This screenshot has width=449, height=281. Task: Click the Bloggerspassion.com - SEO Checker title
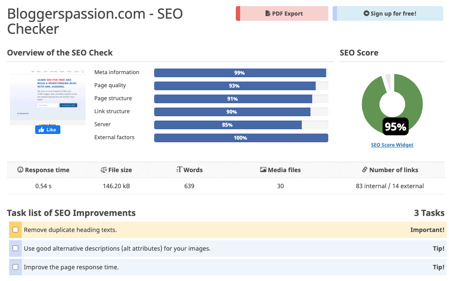click(x=95, y=21)
